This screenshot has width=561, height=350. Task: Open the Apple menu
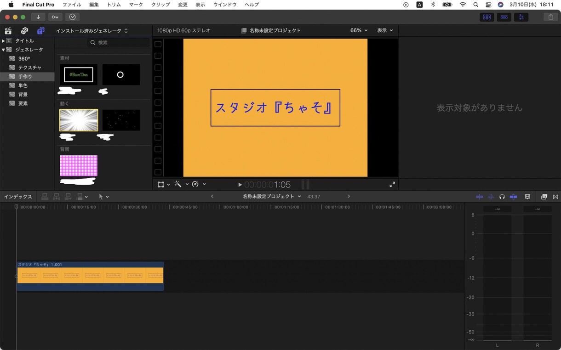[11, 5]
